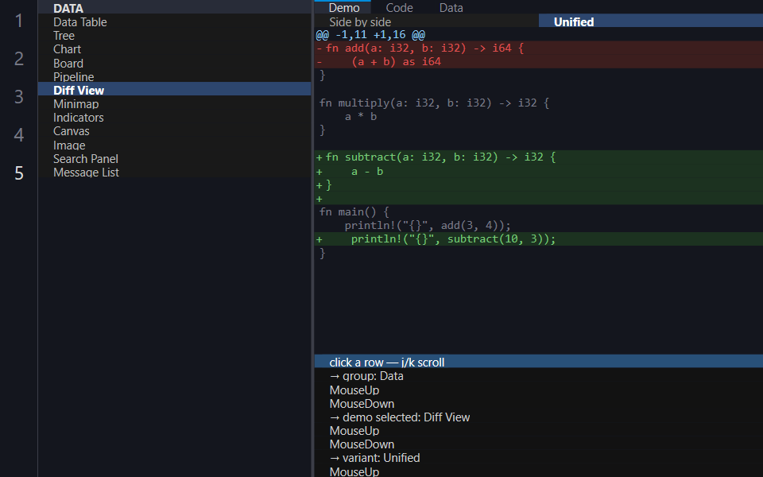
Task: Select the log row '→ demo selected: Diff View'
Action: 539,417
